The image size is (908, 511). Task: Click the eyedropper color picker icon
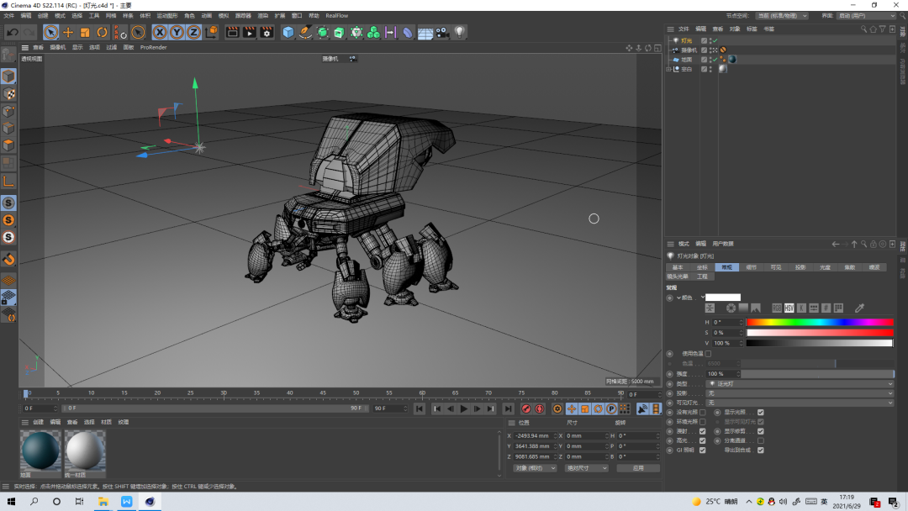point(859,308)
